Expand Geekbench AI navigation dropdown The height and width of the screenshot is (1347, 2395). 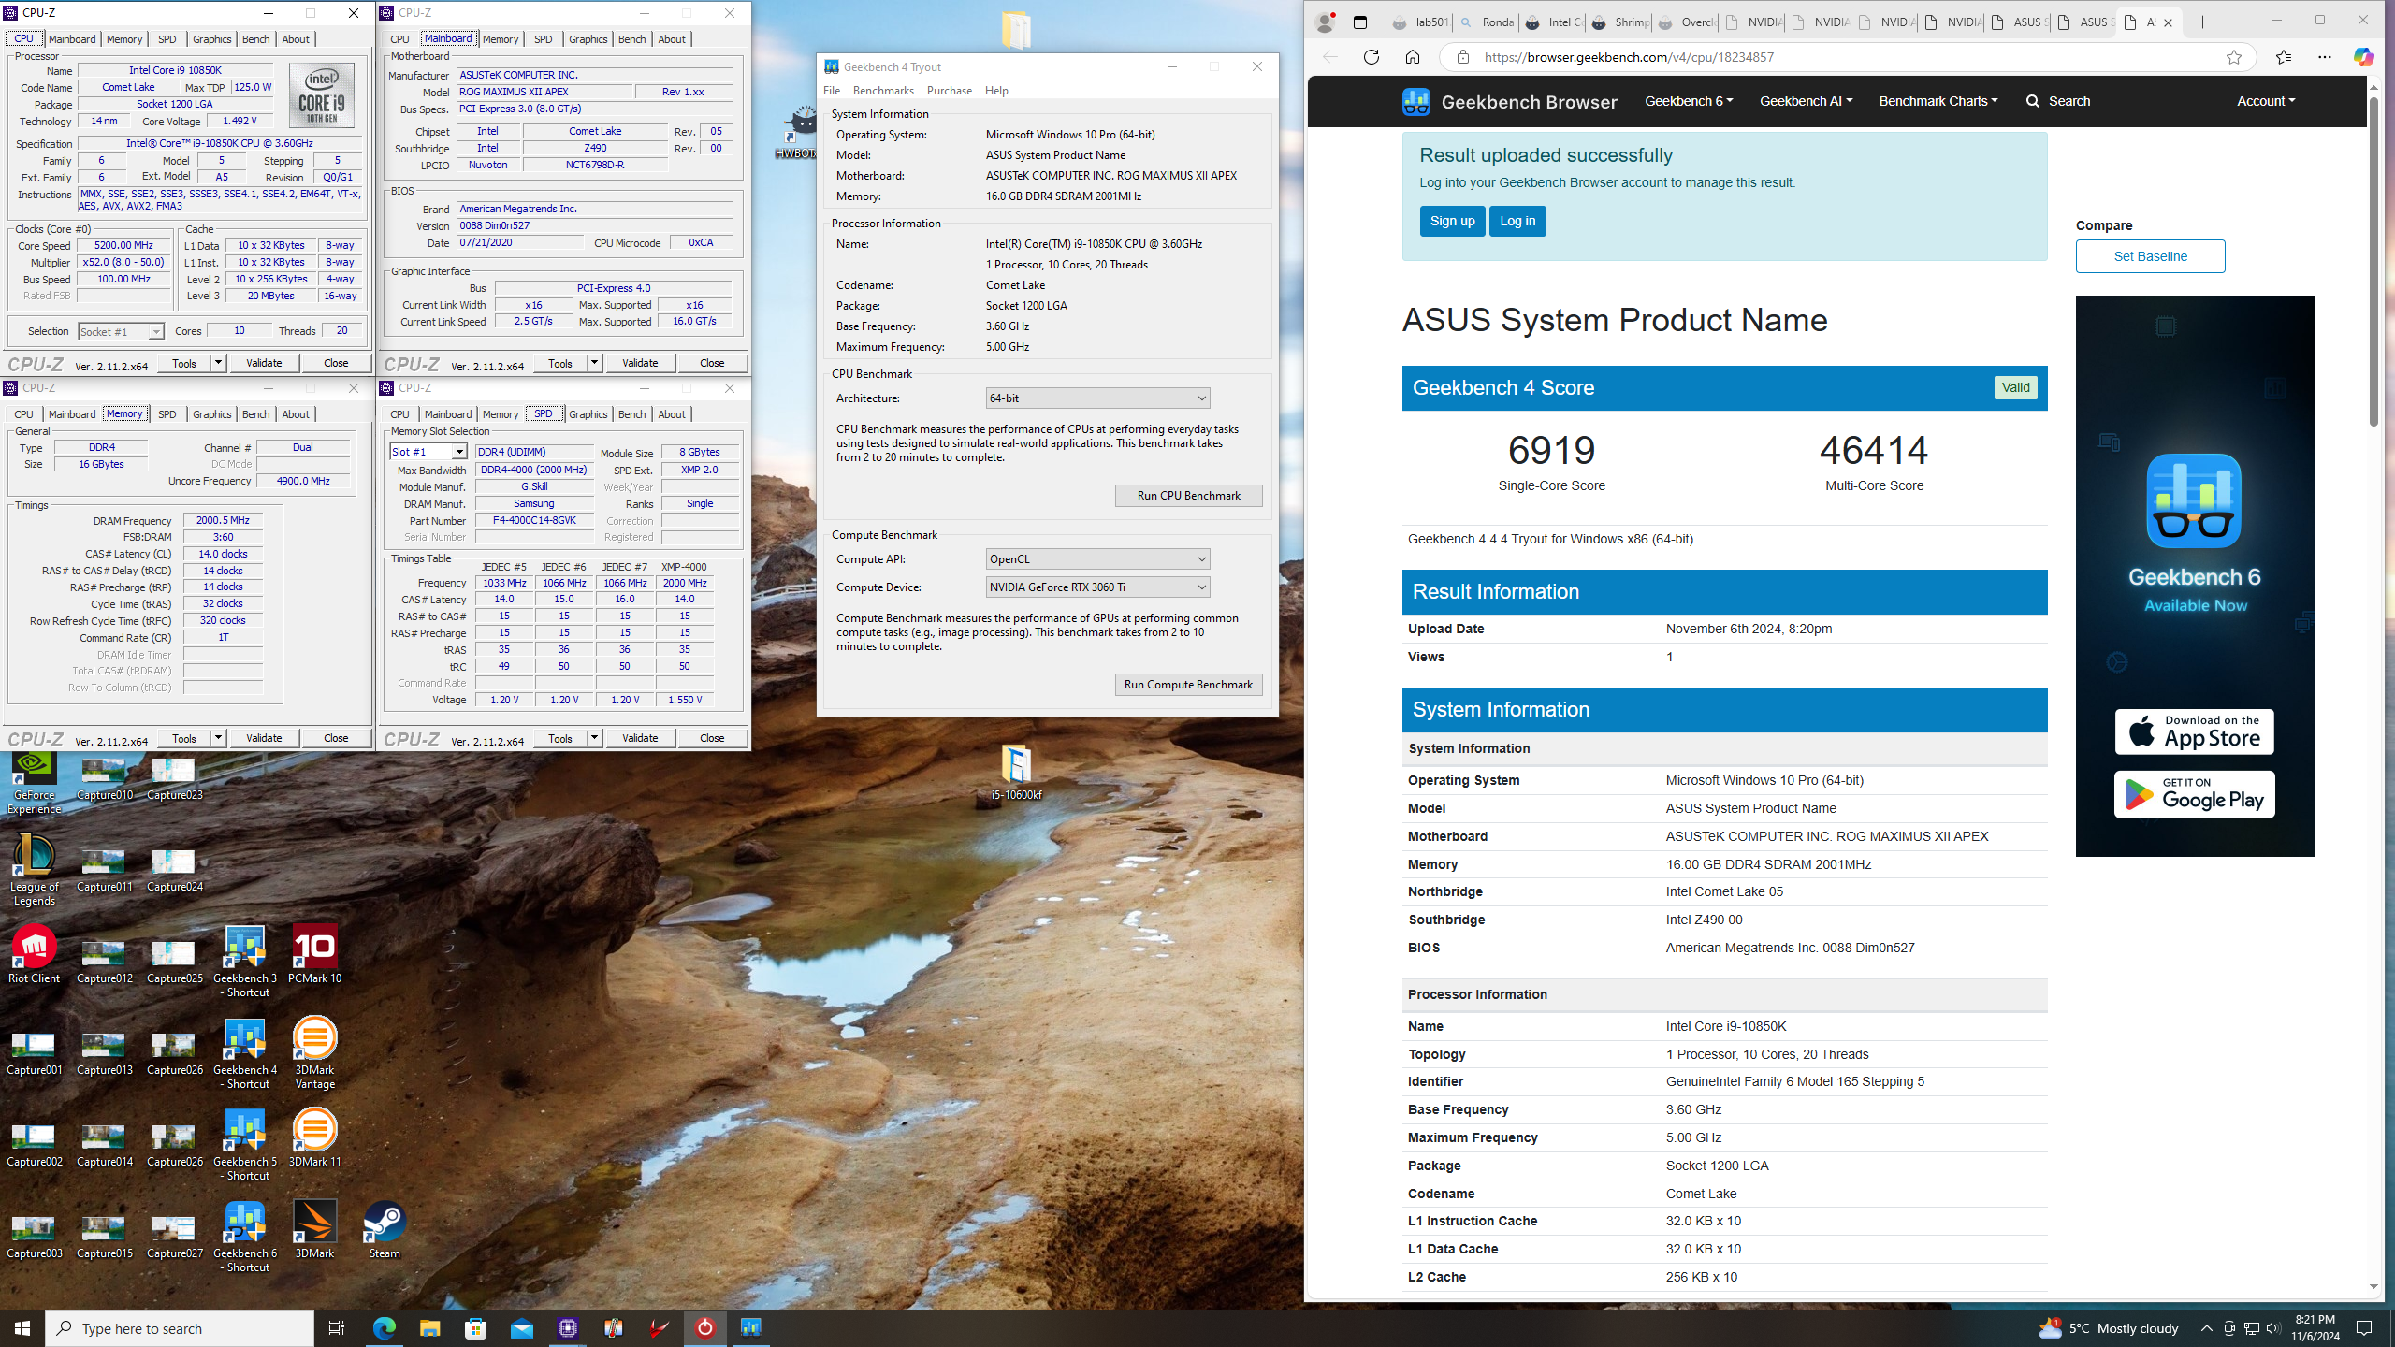[x=1806, y=101]
